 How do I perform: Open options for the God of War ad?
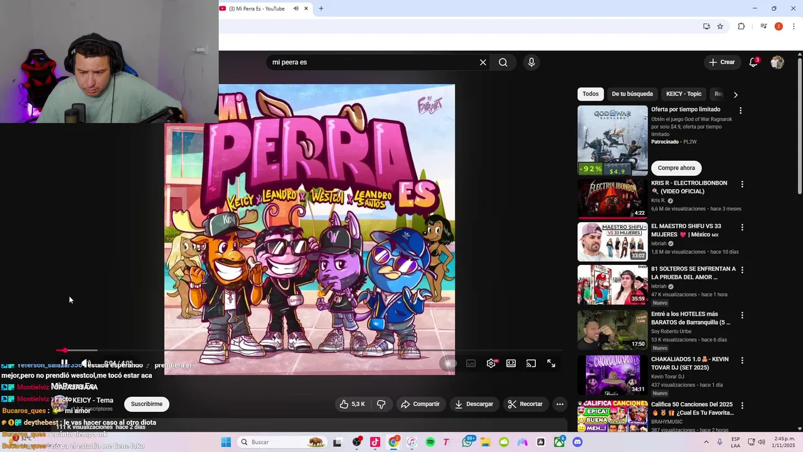point(740,110)
